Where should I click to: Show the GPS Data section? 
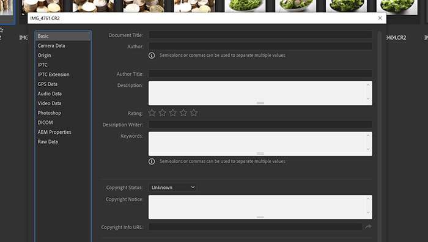coord(48,84)
